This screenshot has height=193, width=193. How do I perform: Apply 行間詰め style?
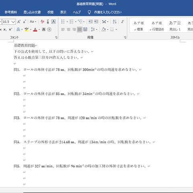157,26
